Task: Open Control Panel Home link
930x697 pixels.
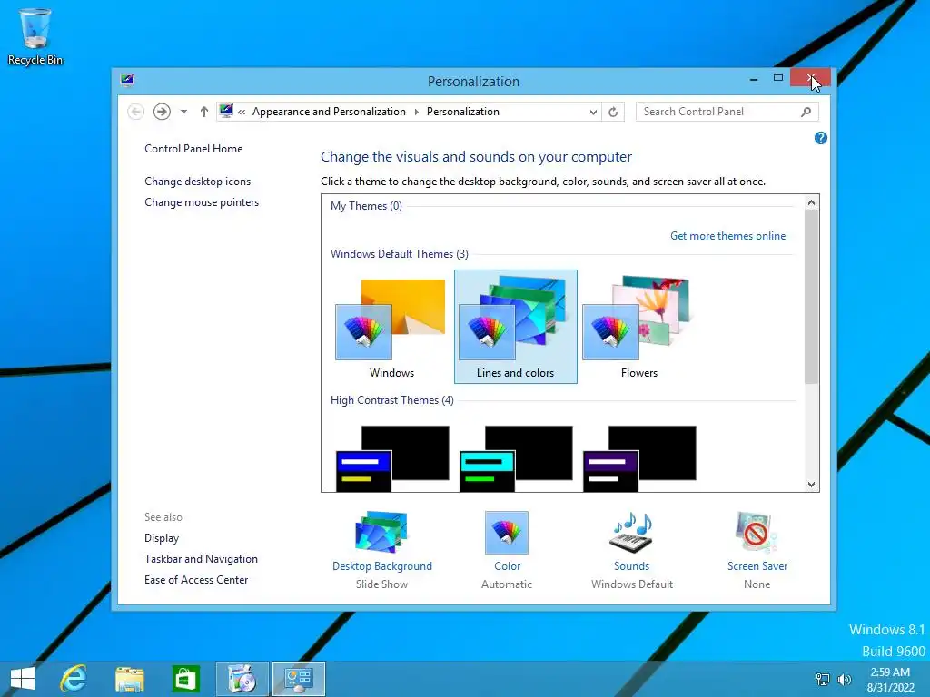Action: 193,149
